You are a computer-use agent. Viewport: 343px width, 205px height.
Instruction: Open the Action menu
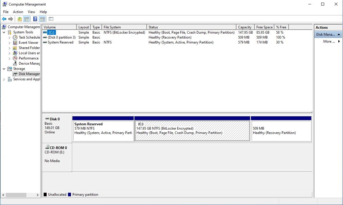pyautogui.click(x=18, y=12)
